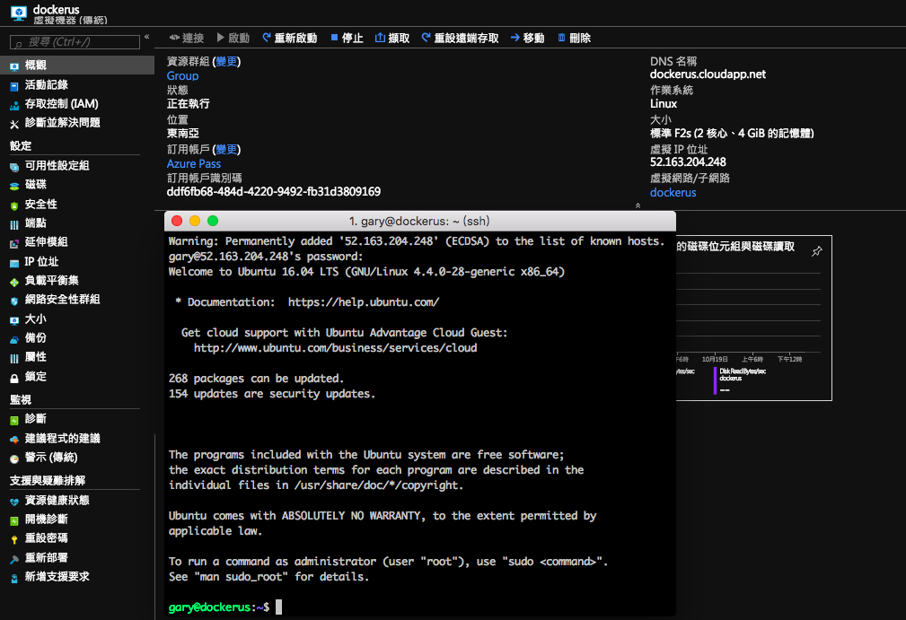The image size is (906, 620).
Task: Click 變更 link next to 訂用帳戶
Action: [x=226, y=150]
